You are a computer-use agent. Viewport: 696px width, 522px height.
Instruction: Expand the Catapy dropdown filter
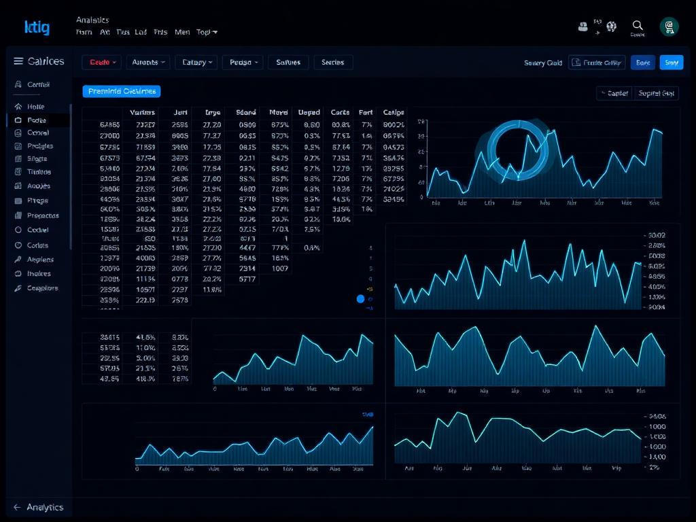tap(197, 62)
